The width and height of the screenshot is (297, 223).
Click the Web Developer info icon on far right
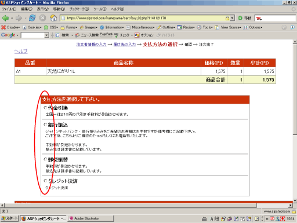(x=292, y=27)
